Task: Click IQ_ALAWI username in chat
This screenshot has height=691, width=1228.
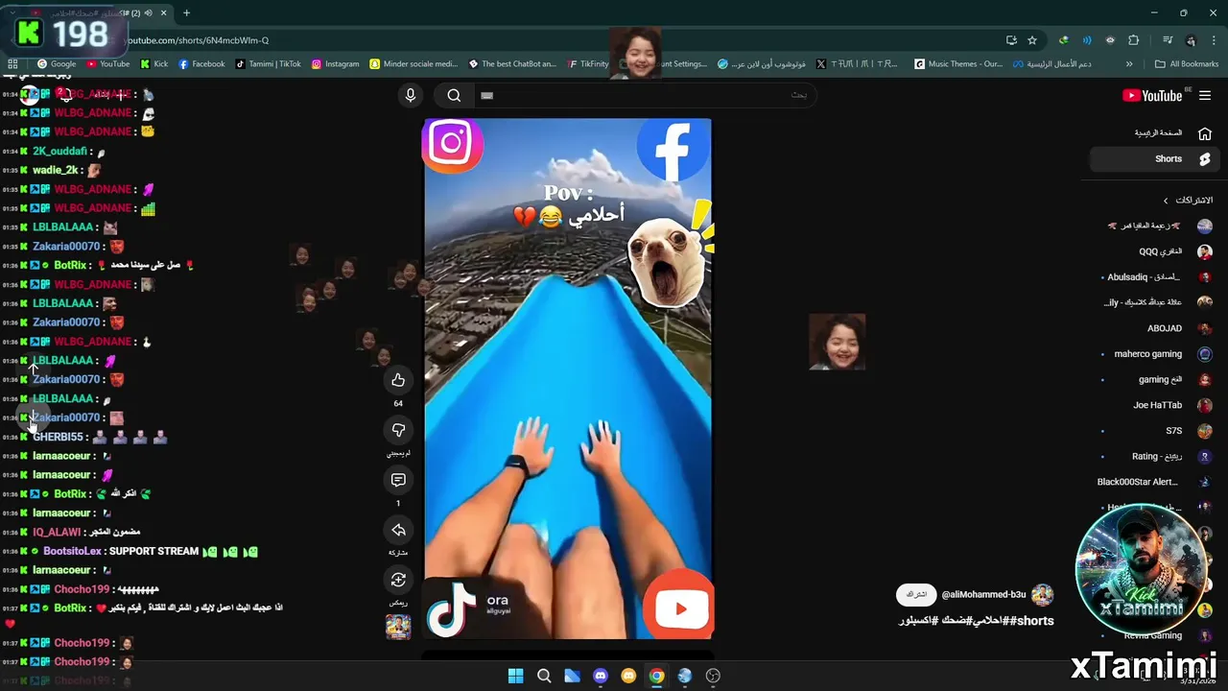Action: point(57,532)
